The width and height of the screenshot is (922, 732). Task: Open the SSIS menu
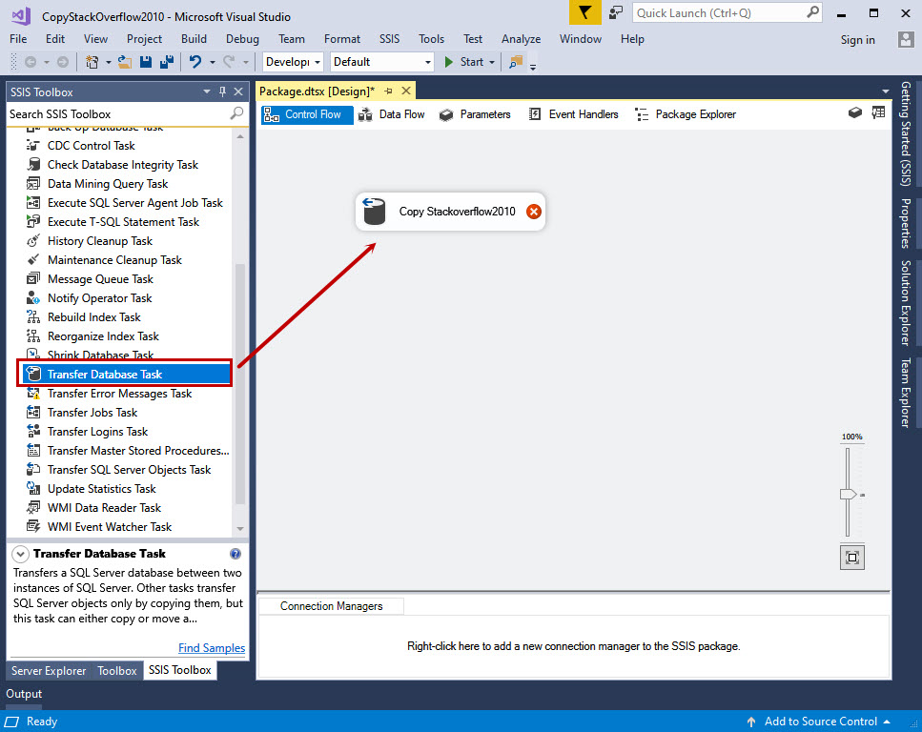388,39
